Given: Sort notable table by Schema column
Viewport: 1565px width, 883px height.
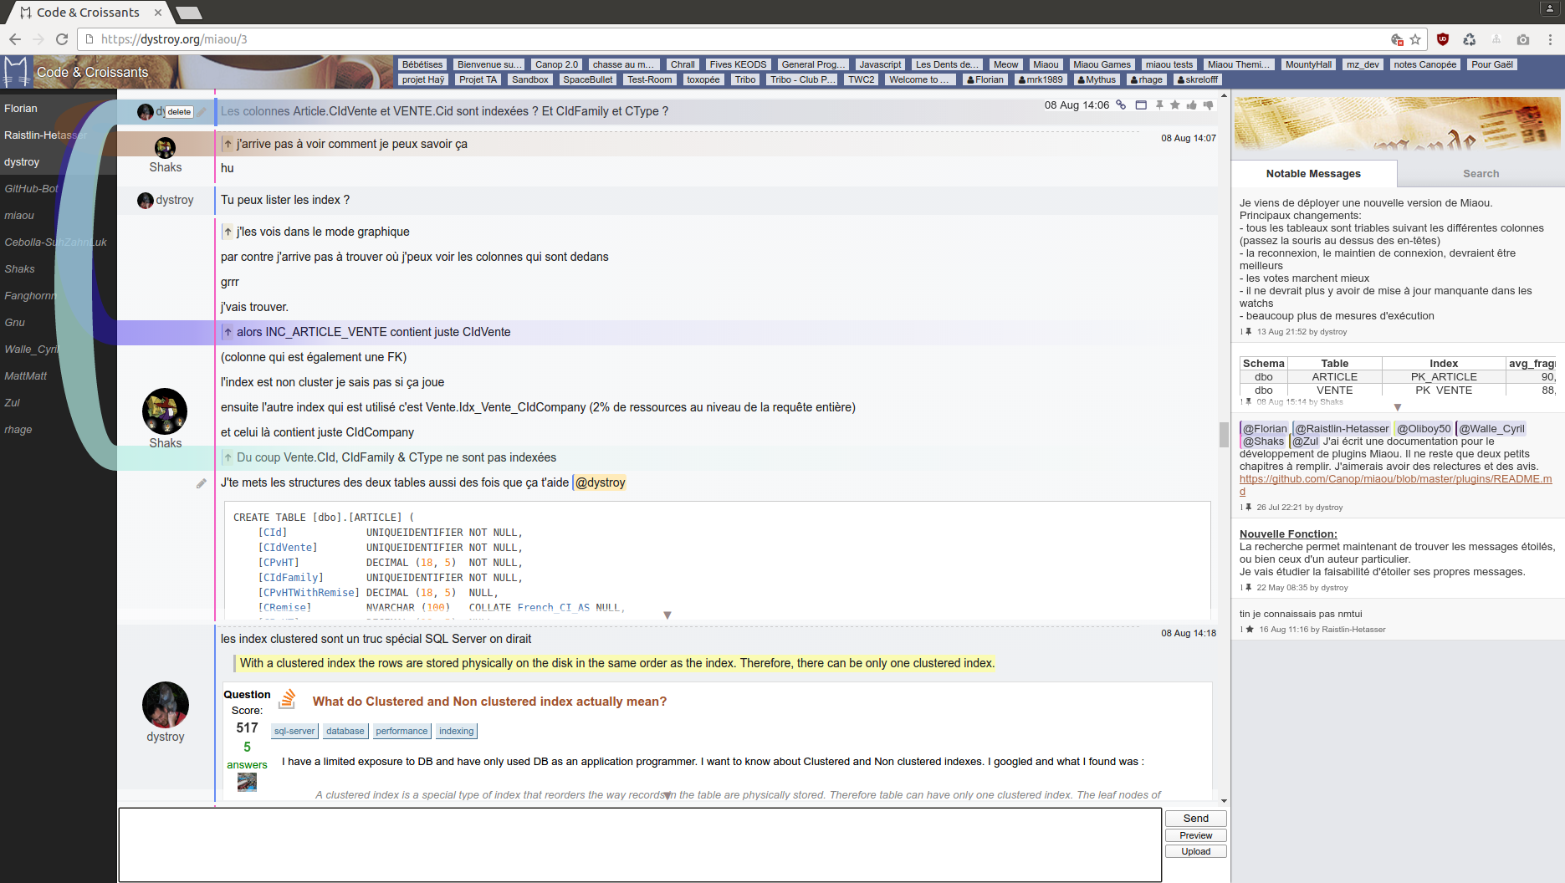Looking at the screenshot, I should point(1263,363).
